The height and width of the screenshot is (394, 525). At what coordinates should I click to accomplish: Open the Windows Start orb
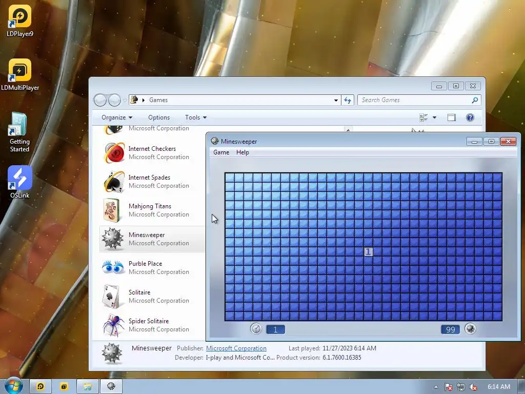pos(13,386)
